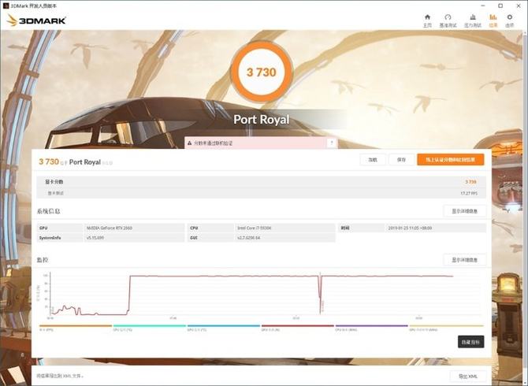Toggle the turquoise CPU temperature legend line

(x=150, y=328)
